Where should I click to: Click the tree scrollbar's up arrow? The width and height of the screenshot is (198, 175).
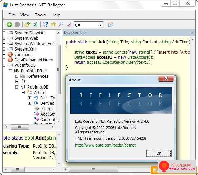58,33
